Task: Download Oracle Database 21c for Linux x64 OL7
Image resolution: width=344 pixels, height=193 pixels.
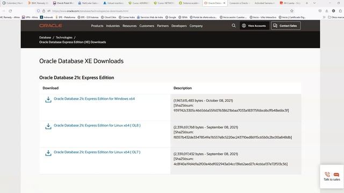Action: (97, 152)
